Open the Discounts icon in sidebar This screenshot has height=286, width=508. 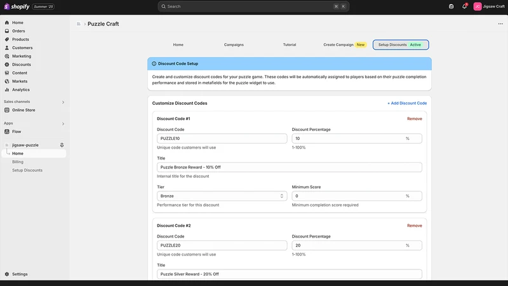[7, 65]
